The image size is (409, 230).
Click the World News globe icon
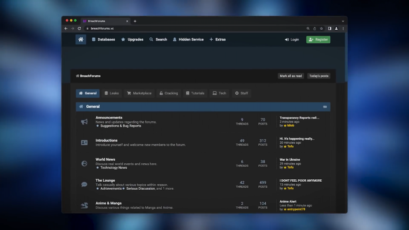coord(84,163)
